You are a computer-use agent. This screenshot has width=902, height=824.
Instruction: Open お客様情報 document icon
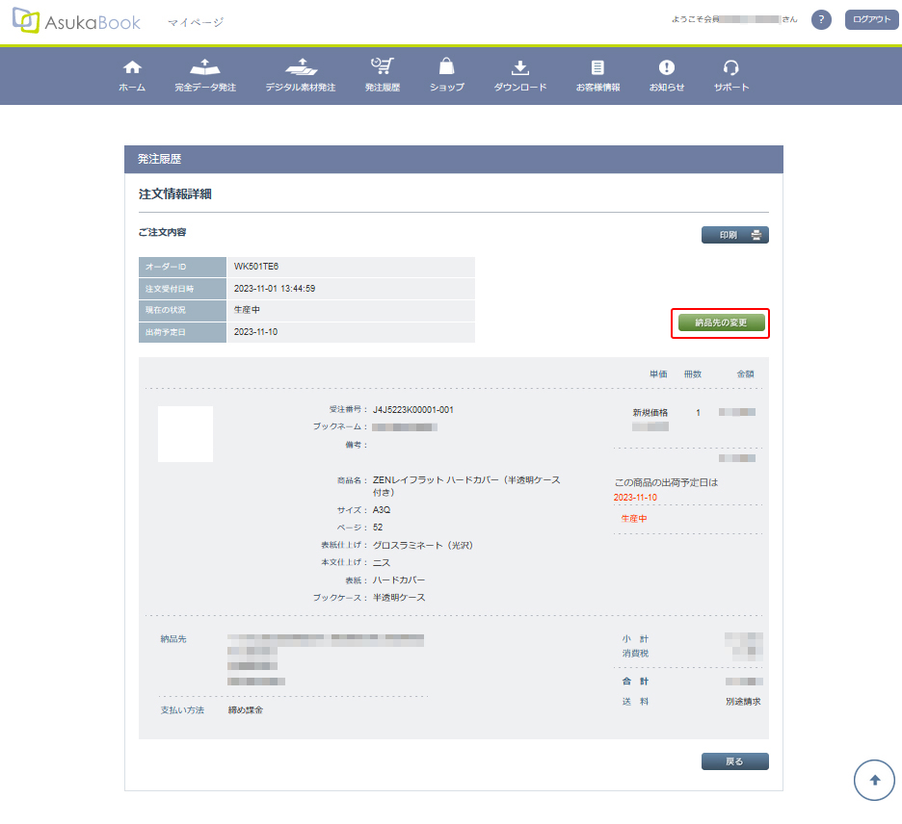pos(597,67)
